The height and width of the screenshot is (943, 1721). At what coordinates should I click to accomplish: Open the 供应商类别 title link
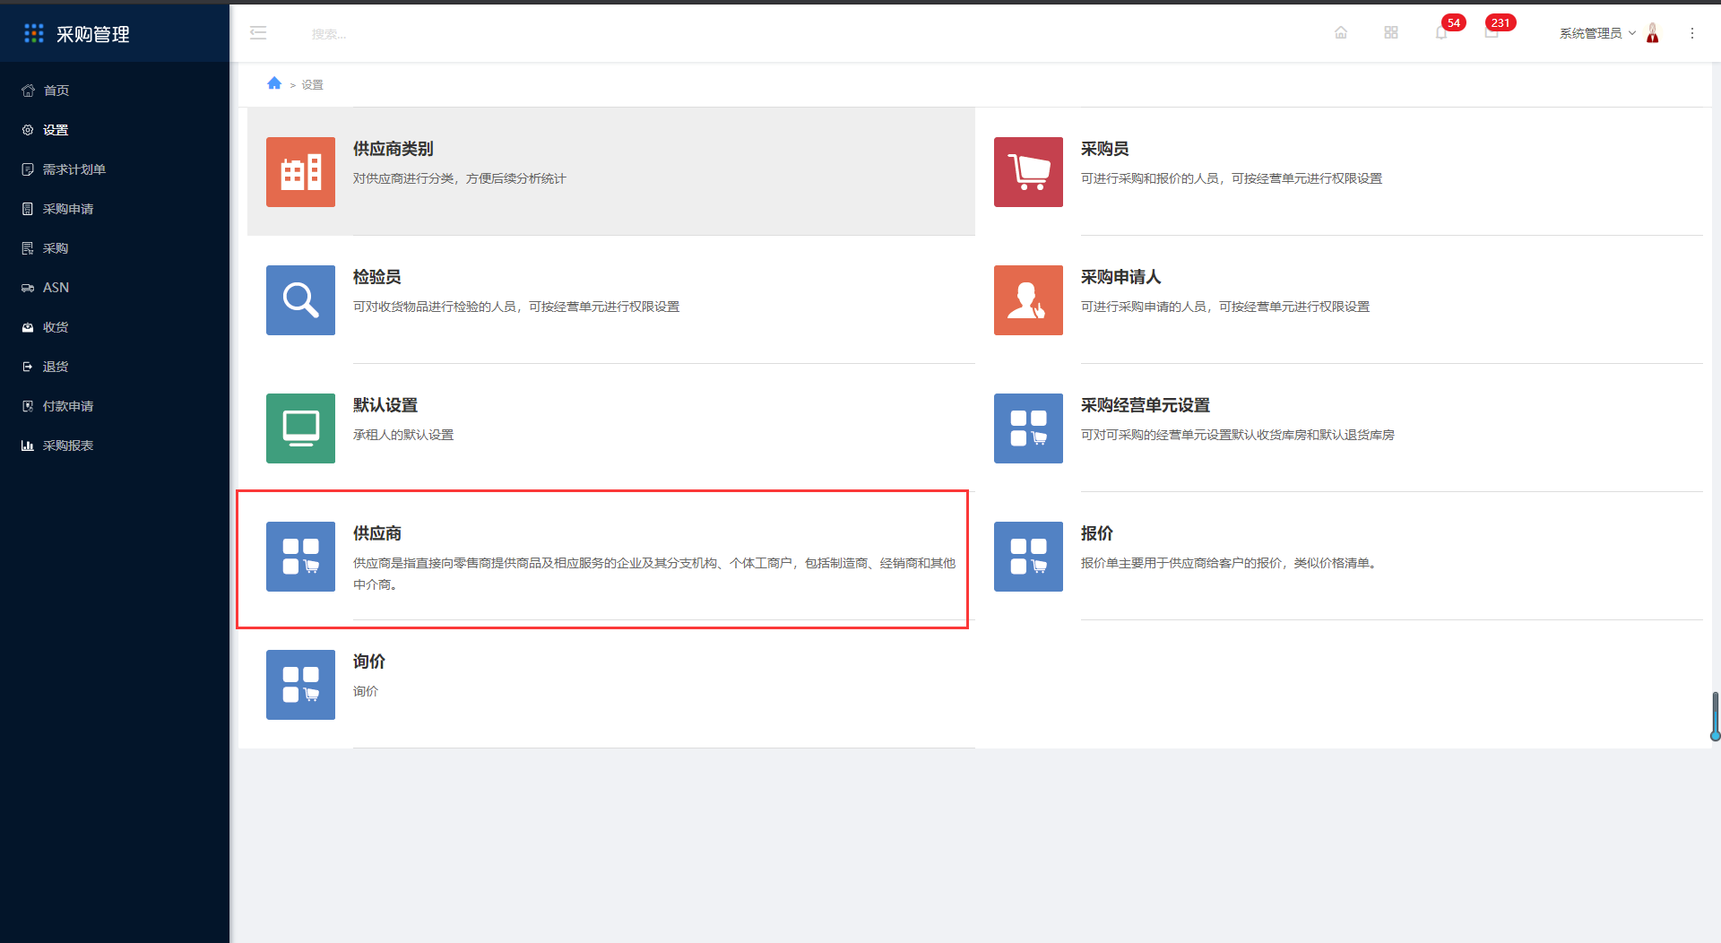click(x=393, y=149)
